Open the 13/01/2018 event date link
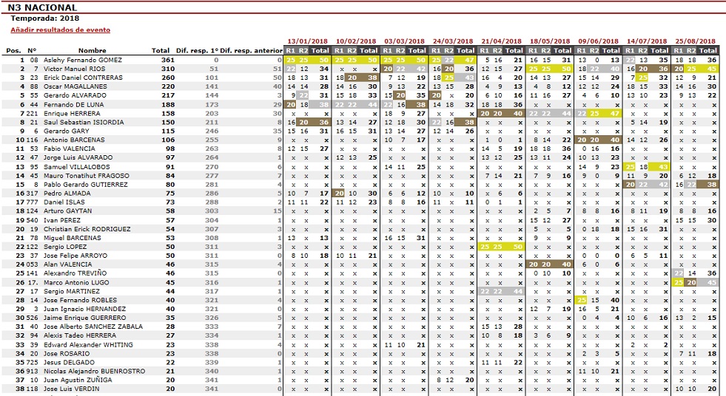Screen dimensions: 726x396 [307, 41]
